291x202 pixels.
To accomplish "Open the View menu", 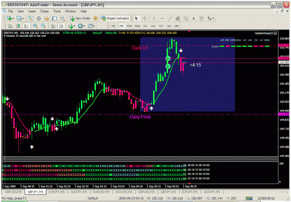I will (x=20, y=11).
